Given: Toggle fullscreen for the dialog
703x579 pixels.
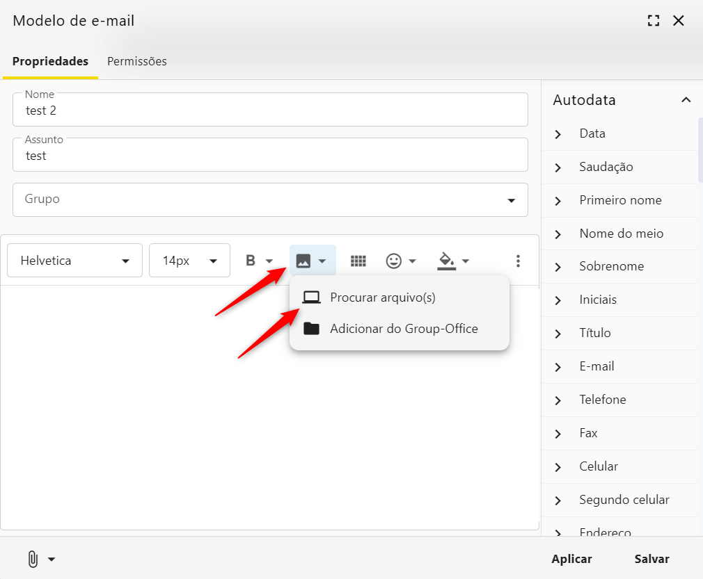Looking at the screenshot, I should pyautogui.click(x=653, y=21).
